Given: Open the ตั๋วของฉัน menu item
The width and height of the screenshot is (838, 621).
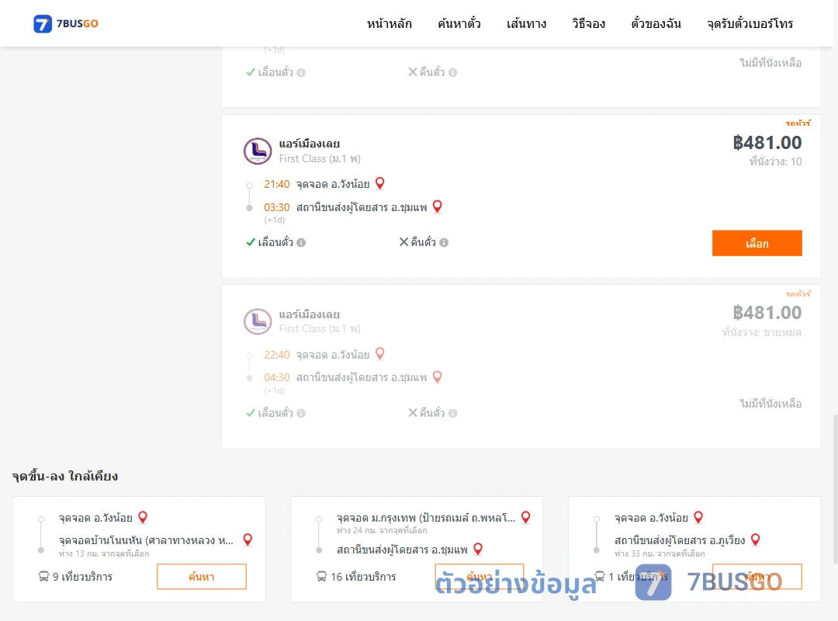Looking at the screenshot, I should pos(656,23).
